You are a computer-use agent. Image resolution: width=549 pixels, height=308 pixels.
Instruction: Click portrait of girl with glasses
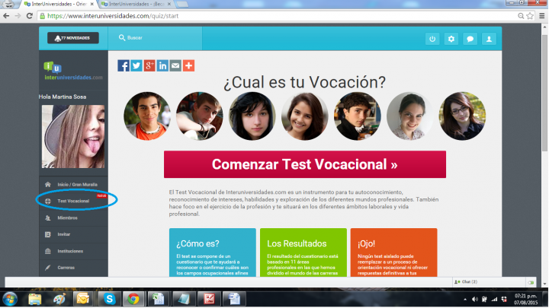click(462, 116)
